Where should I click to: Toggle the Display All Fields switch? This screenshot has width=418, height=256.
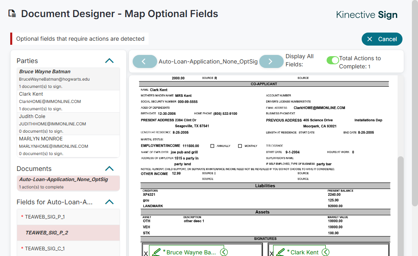point(333,60)
